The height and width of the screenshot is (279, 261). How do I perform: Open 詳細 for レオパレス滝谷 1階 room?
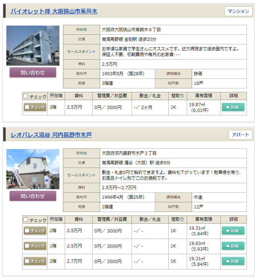point(233,246)
